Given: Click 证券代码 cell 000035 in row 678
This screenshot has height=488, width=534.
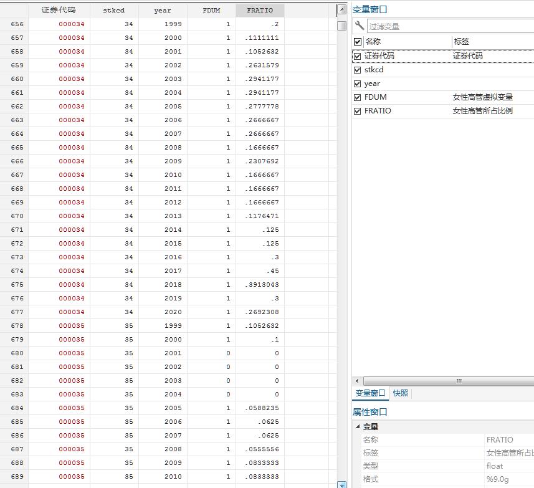Looking at the screenshot, I should tap(59, 325).
